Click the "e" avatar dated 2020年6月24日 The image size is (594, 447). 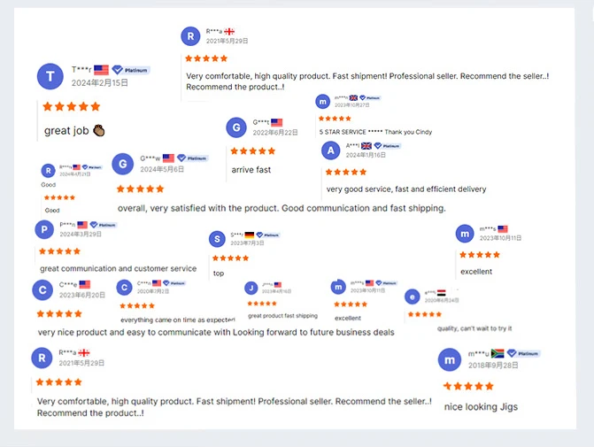click(x=412, y=297)
